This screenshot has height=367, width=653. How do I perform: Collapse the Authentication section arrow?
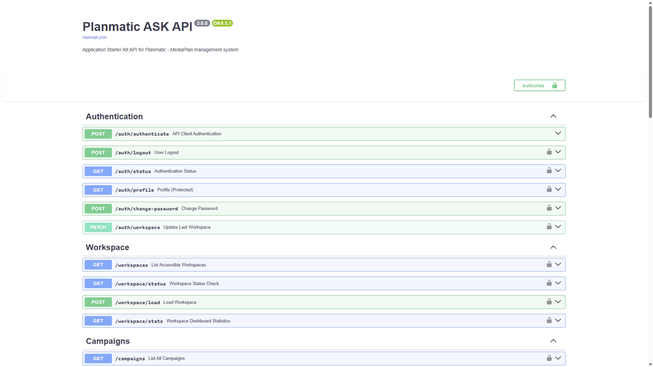[x=553, y=116]
